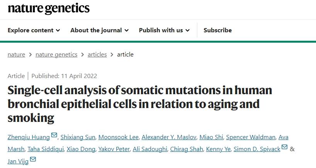Expand the Explore content menu
Image resolution: width=316 pixels, height=168 pixels.
coord(34,30)
